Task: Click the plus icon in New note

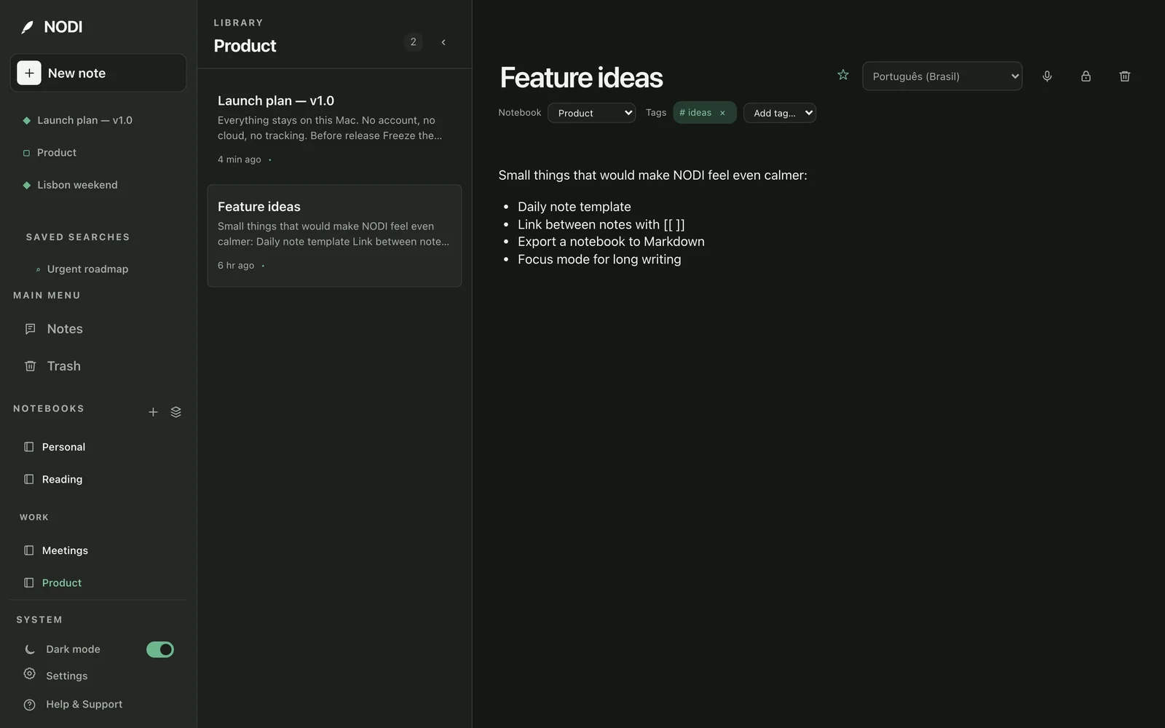Action: tap(29, 73)
